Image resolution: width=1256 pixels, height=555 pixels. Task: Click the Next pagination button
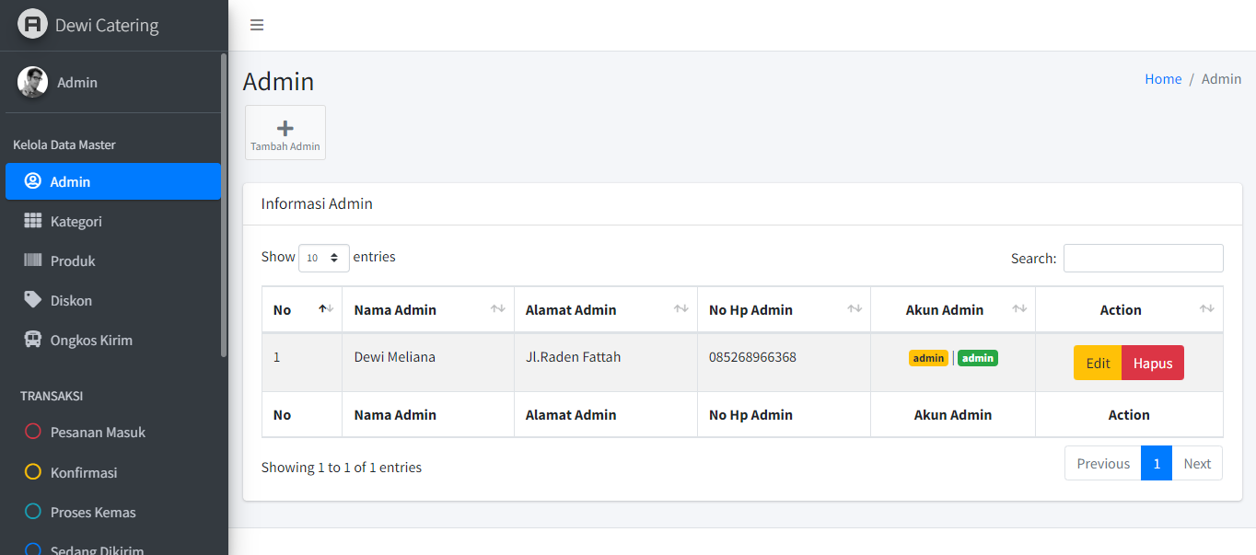pos(1197,463)
